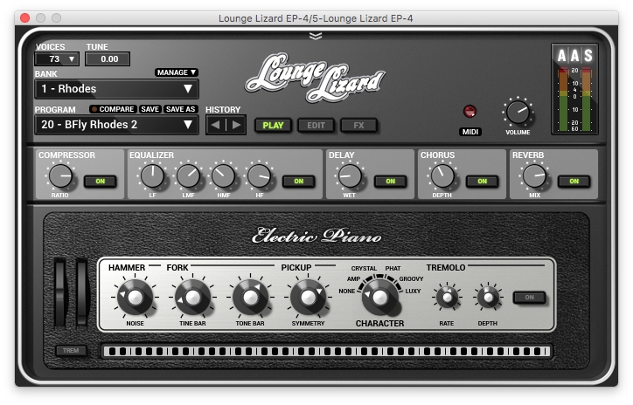633x405 pixels.
Task: Click the Fork Tine Bar knob
Action: pos(192,298)
